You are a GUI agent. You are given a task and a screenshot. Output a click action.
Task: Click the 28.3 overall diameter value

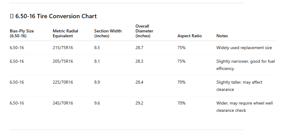click(139, 61)
